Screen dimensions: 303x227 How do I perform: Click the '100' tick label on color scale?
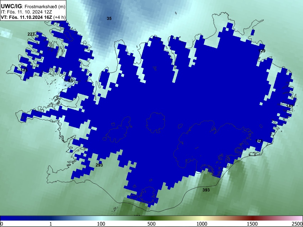(x=101, y=224)
